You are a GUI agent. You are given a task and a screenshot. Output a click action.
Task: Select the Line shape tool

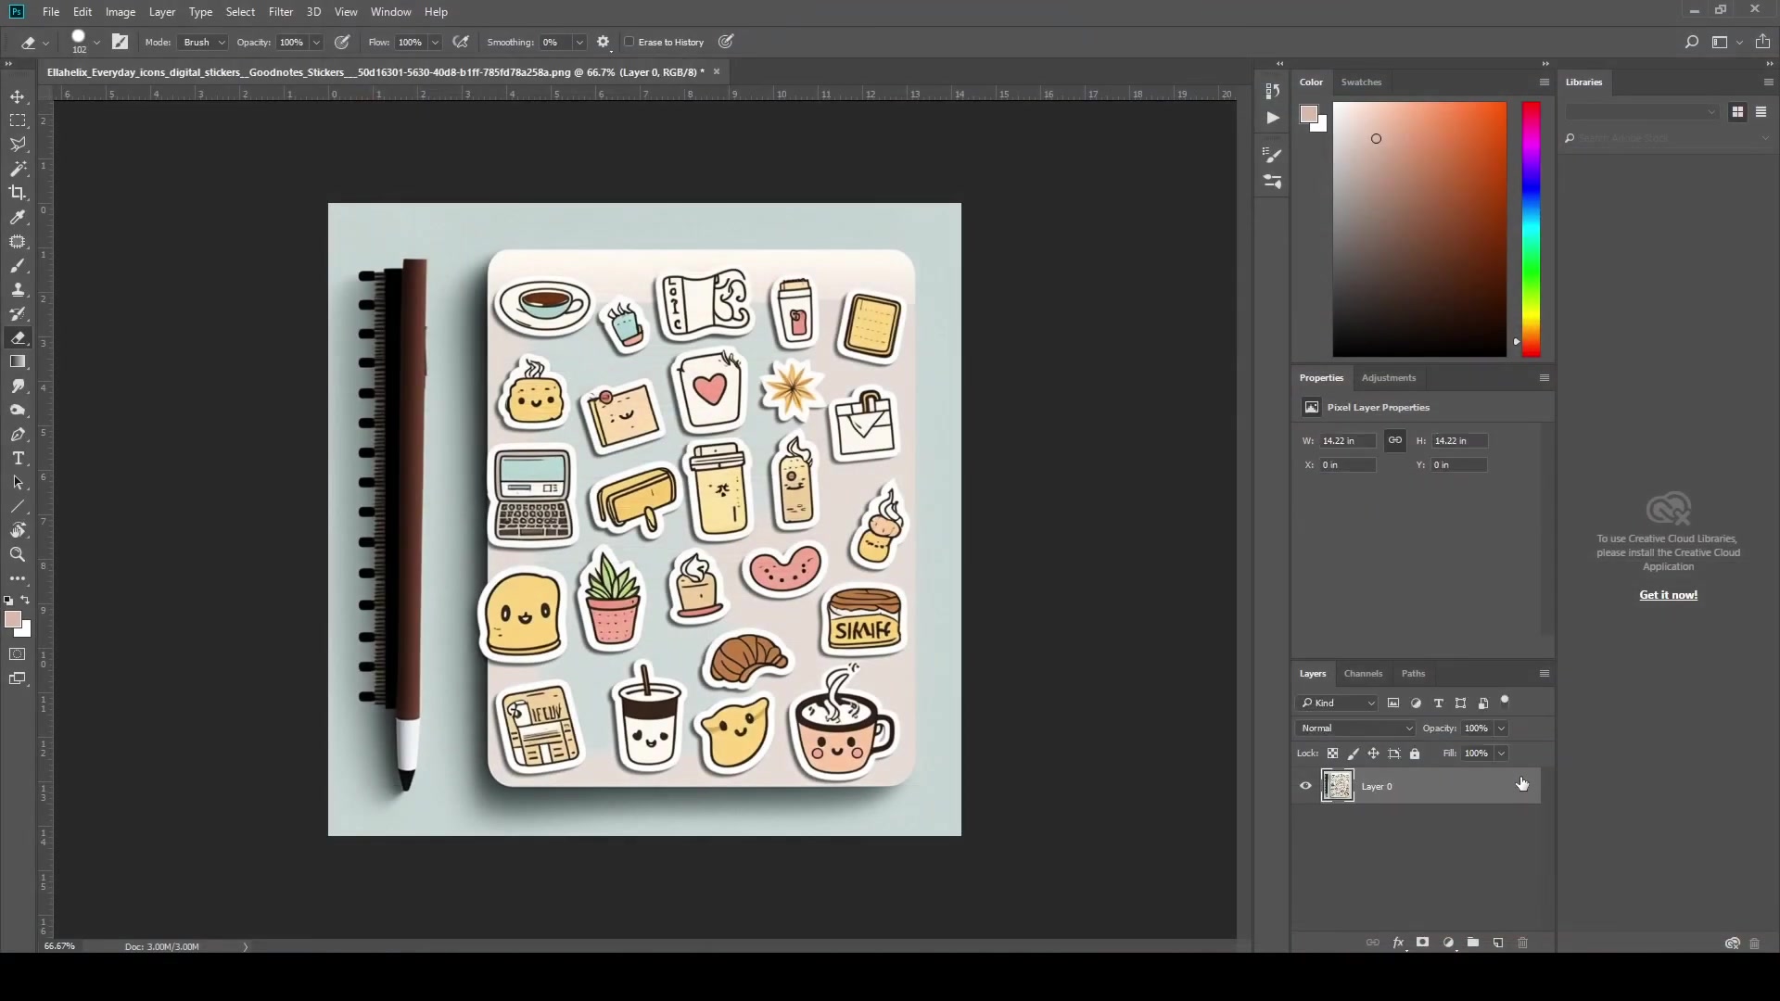coord(18,506)
